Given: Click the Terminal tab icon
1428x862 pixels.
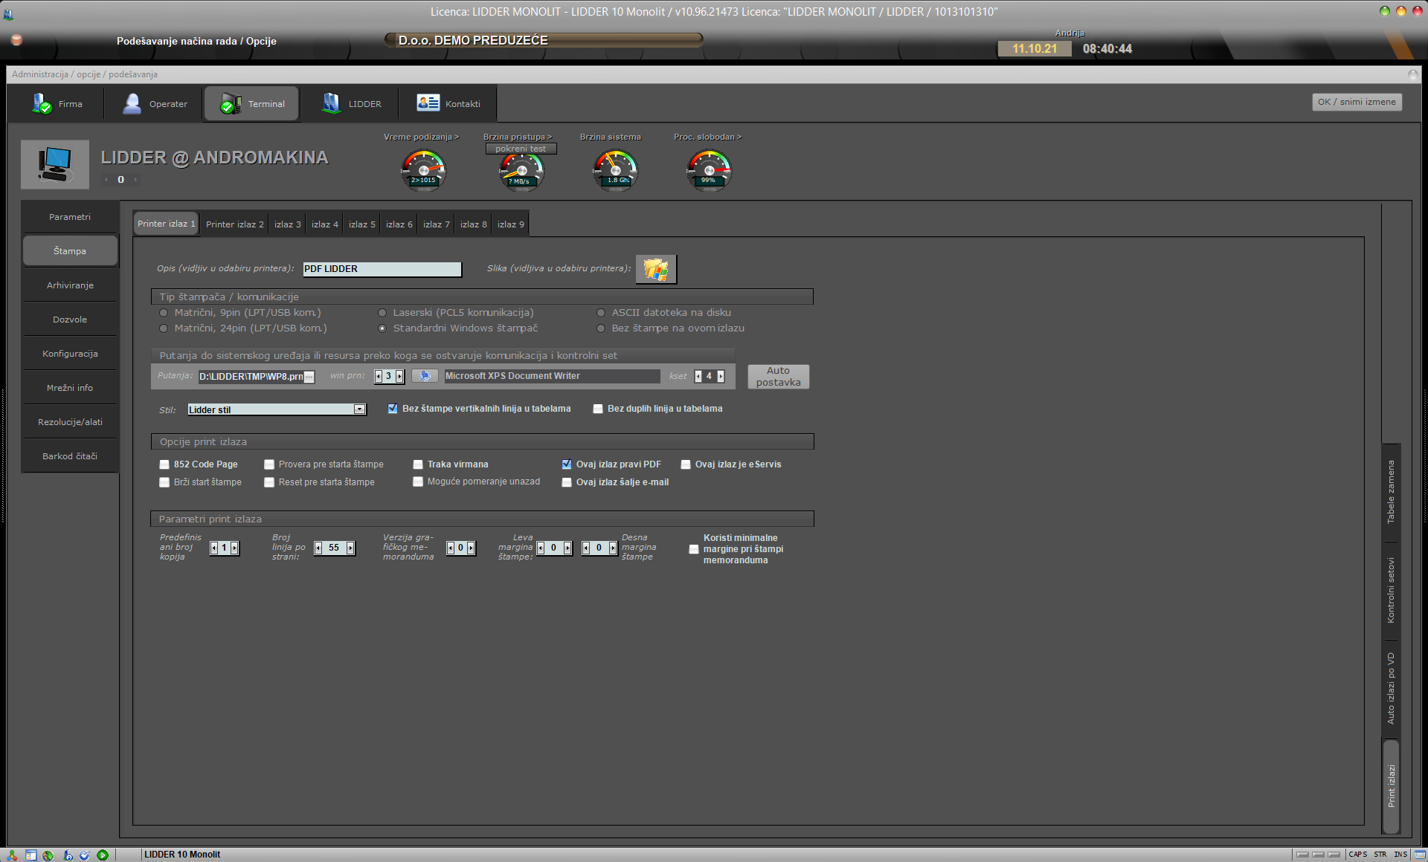Looking at the screenshot, I should click(x=231, y=103).
